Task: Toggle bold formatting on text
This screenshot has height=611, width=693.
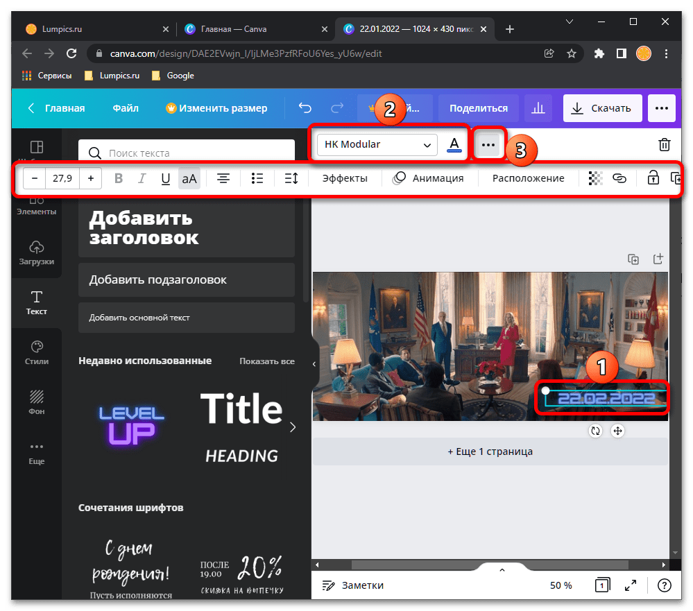Action: (x=119, y=178)
